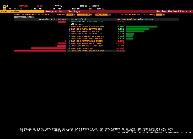
Task: Click the intraday sparkline chart at top
Action: pos(59,6)
